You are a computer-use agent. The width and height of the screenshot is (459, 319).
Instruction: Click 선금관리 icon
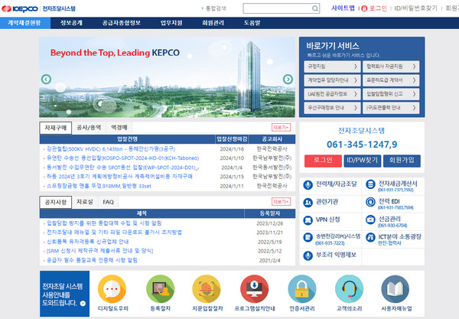click(x=370, y=220)
